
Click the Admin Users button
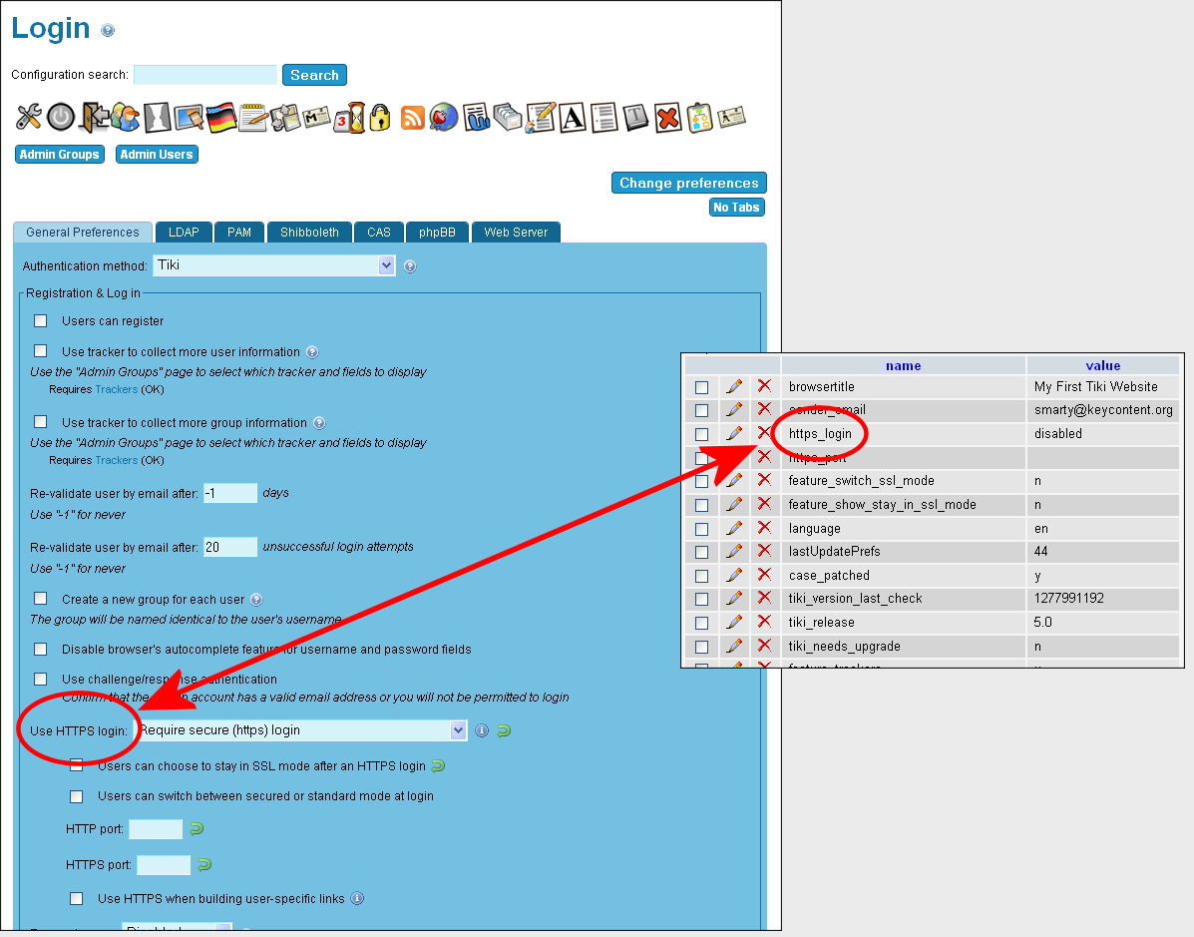pos(157,155)
